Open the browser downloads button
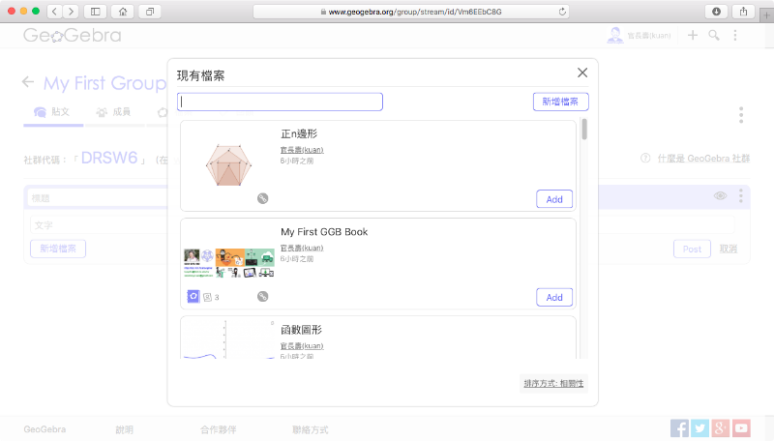 coord(716,12)
